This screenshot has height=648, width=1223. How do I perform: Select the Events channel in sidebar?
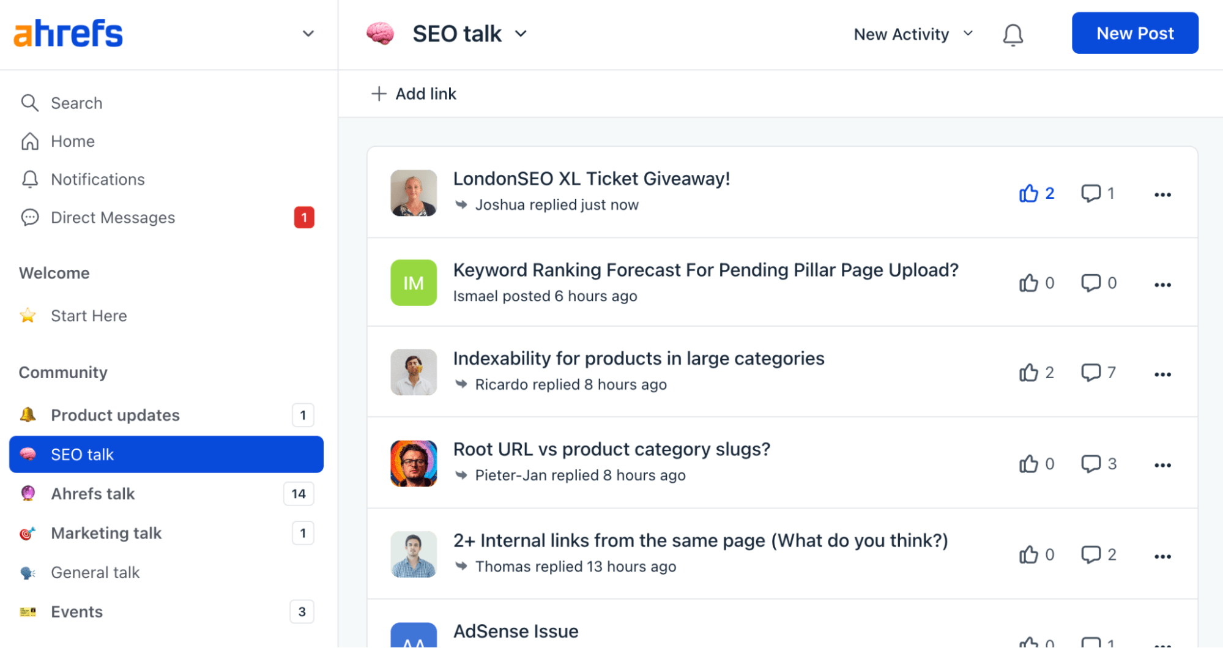coord(76,611)
